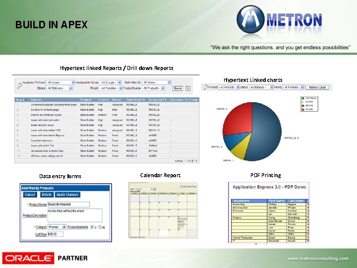
Task: Click 'Expected date error' subject
Action: coord(42,140)
